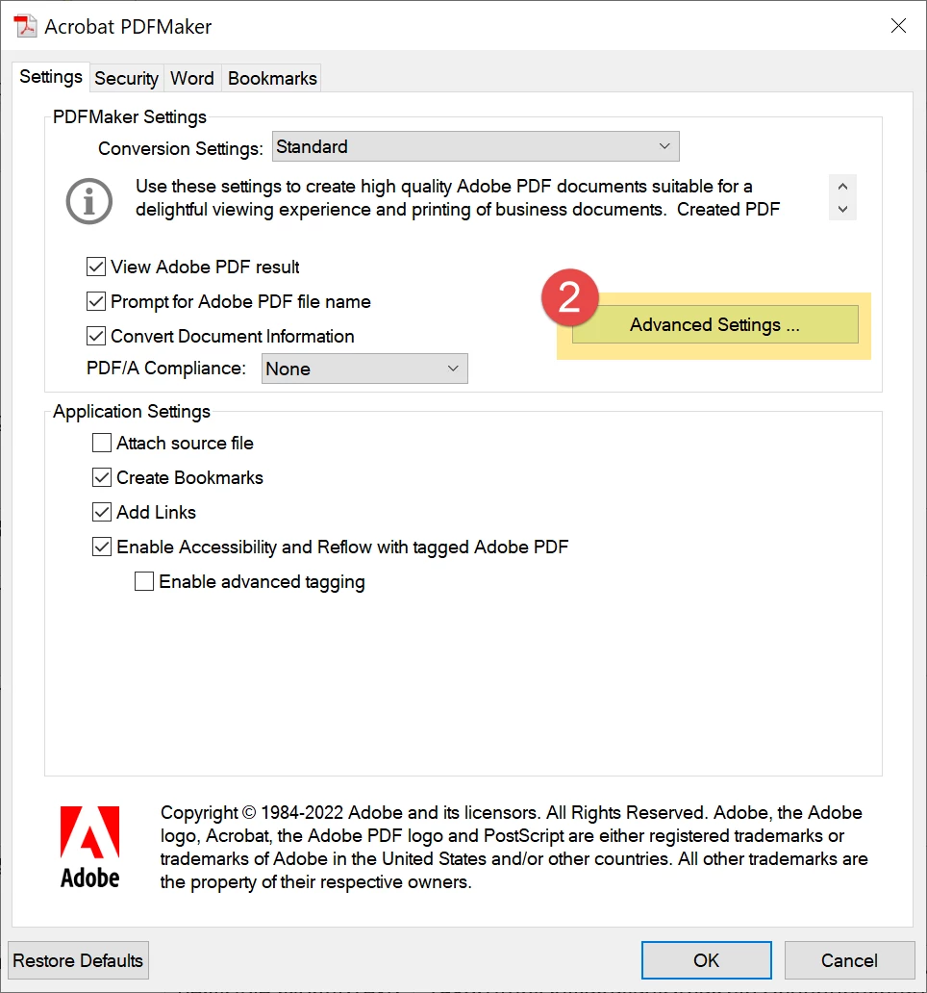This screenshot has width=927, height=993.
Task: Open the PDF/A Compliance dropdown
Action: pos(364,369)
